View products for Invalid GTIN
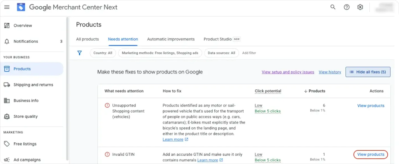The height and width of the screenshot is (164, 399). pos(371,155)
